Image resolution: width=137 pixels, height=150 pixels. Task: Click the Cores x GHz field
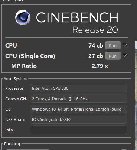click(x=79, y=99)
